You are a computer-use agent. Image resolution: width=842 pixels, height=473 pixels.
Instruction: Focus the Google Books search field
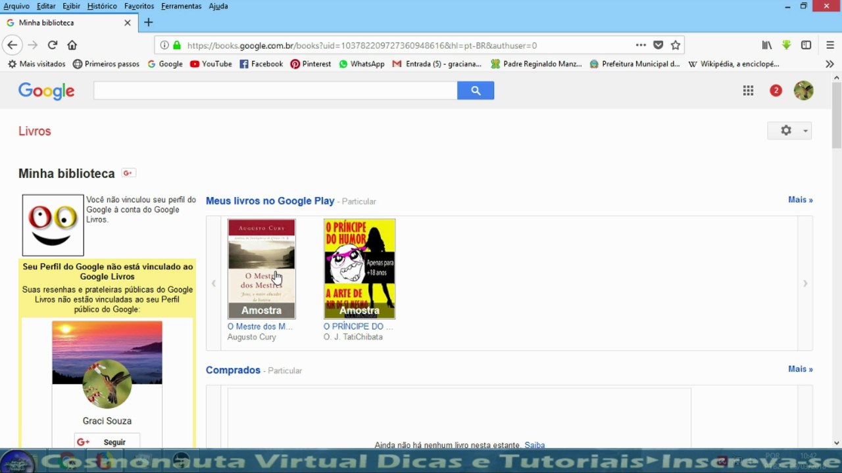[276, 91]
